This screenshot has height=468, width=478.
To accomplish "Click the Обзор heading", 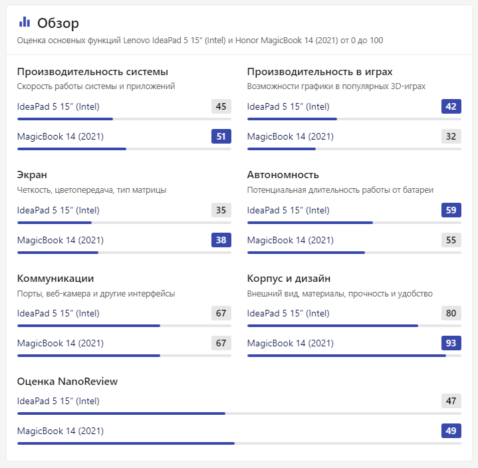I will point(58,23).
